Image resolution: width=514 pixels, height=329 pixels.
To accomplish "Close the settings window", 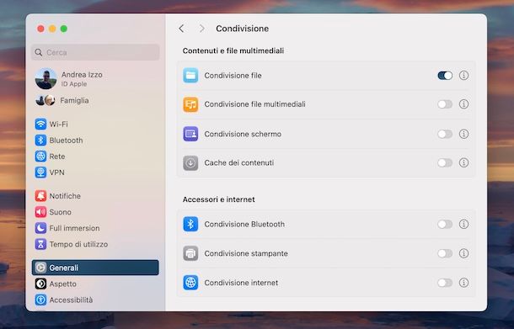I will (41, 29).
